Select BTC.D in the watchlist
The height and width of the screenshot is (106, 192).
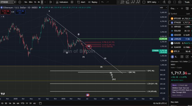[180, 51]
